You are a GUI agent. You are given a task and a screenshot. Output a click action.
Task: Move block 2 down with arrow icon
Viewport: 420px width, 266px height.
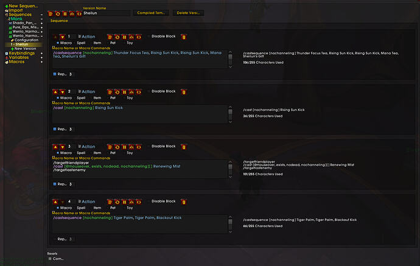(x=62, y=92)
